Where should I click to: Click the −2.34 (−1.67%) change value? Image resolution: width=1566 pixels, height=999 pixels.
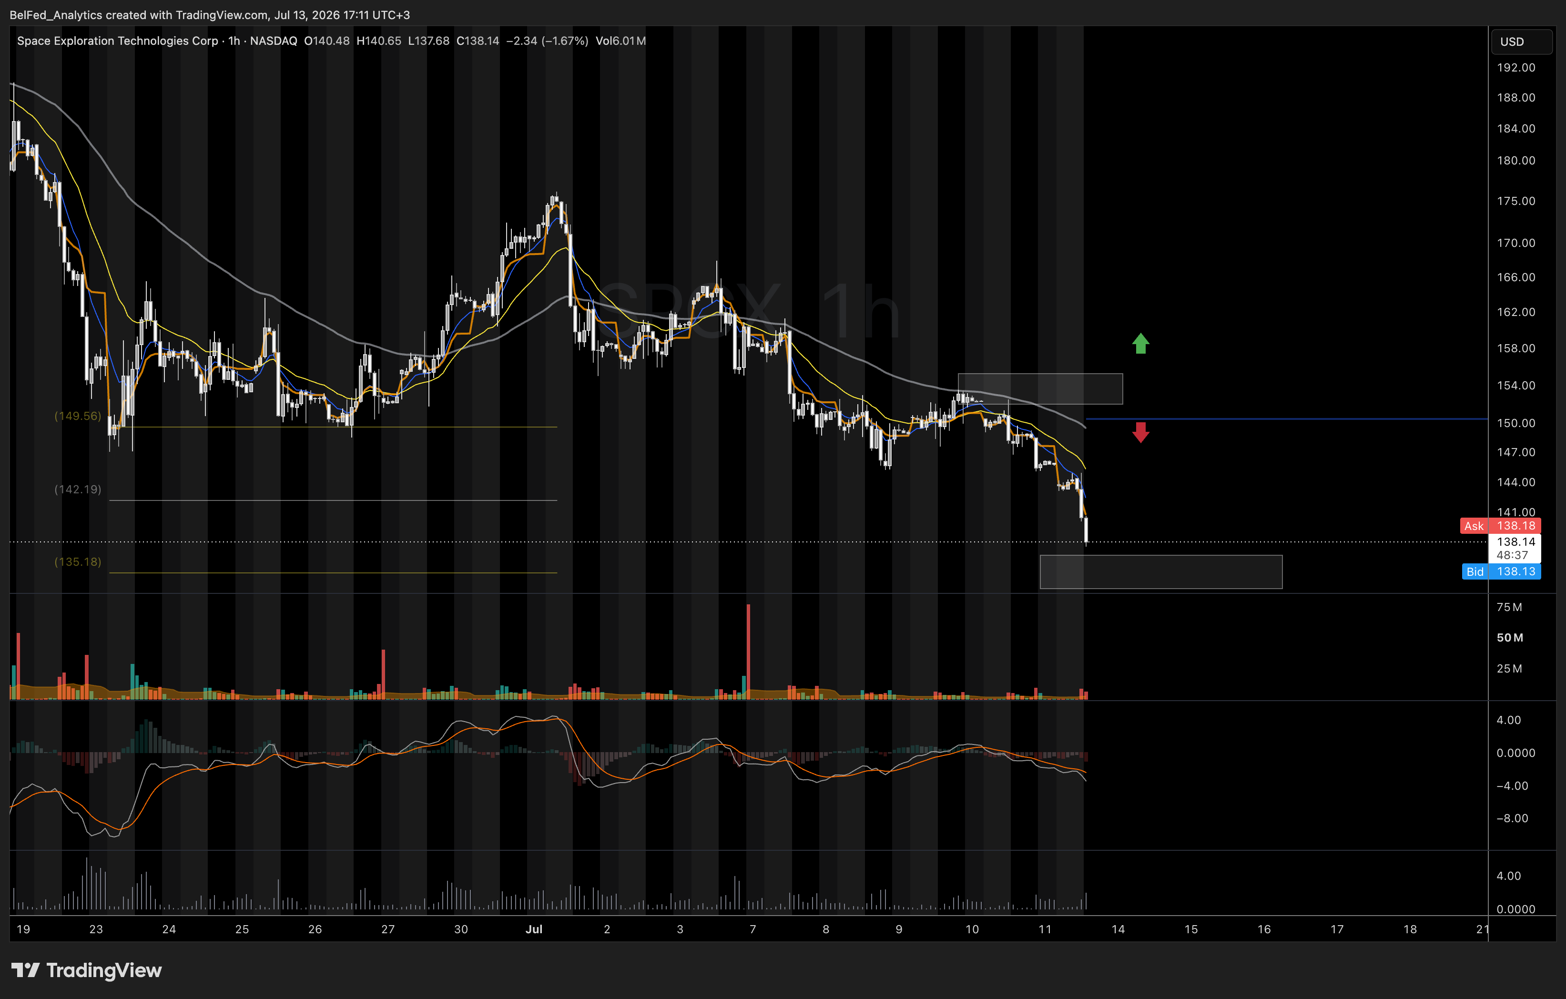547,41
